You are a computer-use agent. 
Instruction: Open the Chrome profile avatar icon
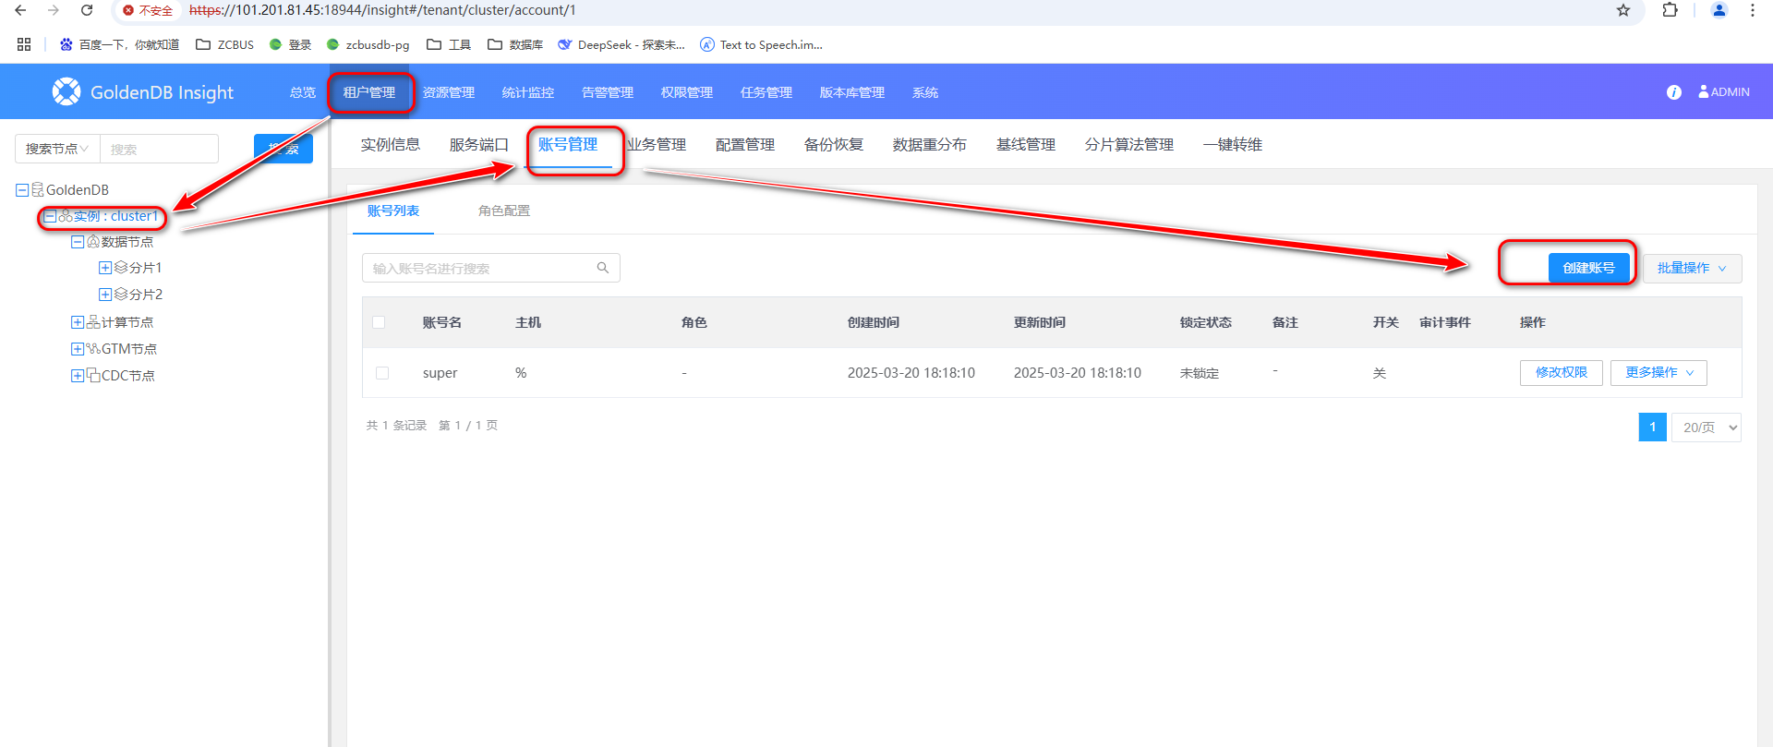click(x=1719, y=10)
